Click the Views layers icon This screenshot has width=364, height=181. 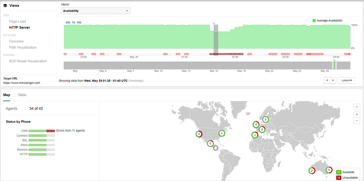5,6
